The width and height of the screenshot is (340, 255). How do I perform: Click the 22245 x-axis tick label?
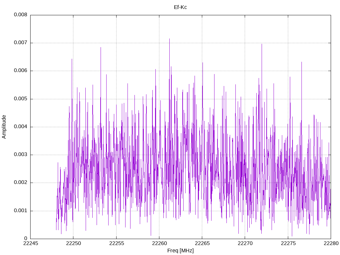tap(30, 243)
